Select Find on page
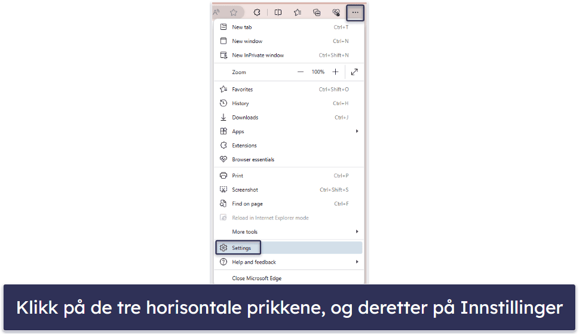The image size is (579, 334). tap(289, 204)
